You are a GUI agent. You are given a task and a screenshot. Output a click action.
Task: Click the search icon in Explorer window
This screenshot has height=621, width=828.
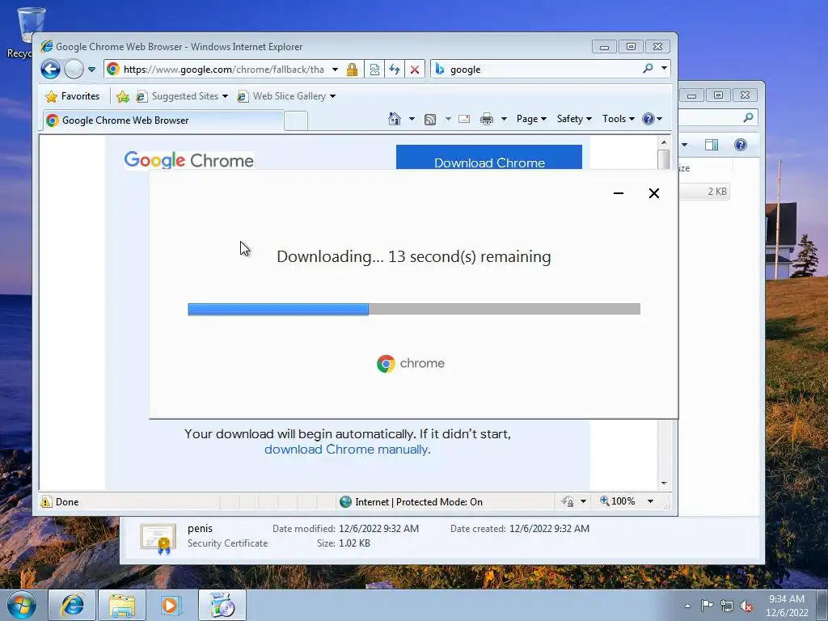point(748,118)
